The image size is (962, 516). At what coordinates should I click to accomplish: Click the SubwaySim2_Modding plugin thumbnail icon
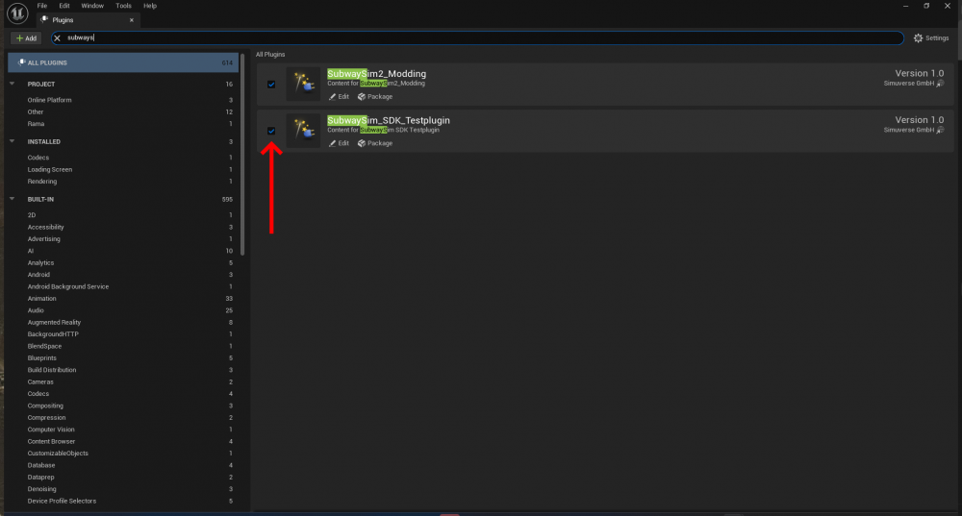coord(303,85)
